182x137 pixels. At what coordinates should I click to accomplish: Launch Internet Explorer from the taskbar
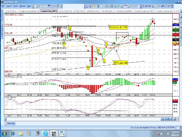(13, 133)
